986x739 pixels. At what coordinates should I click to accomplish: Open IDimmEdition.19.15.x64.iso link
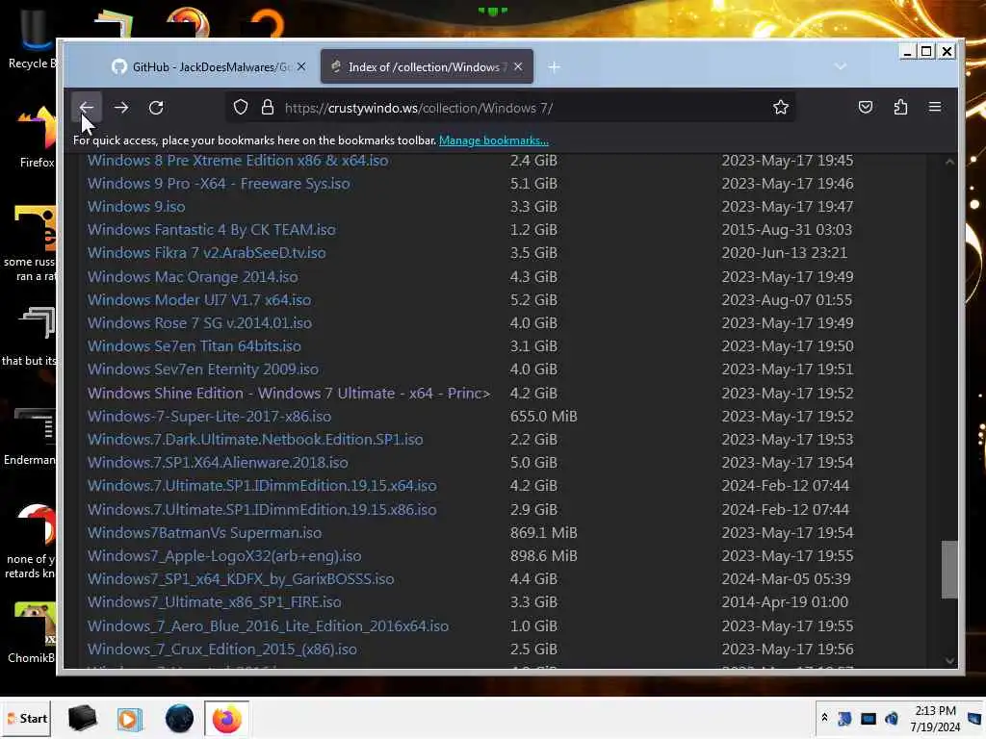pyautogui.click(x=262, y=486)
